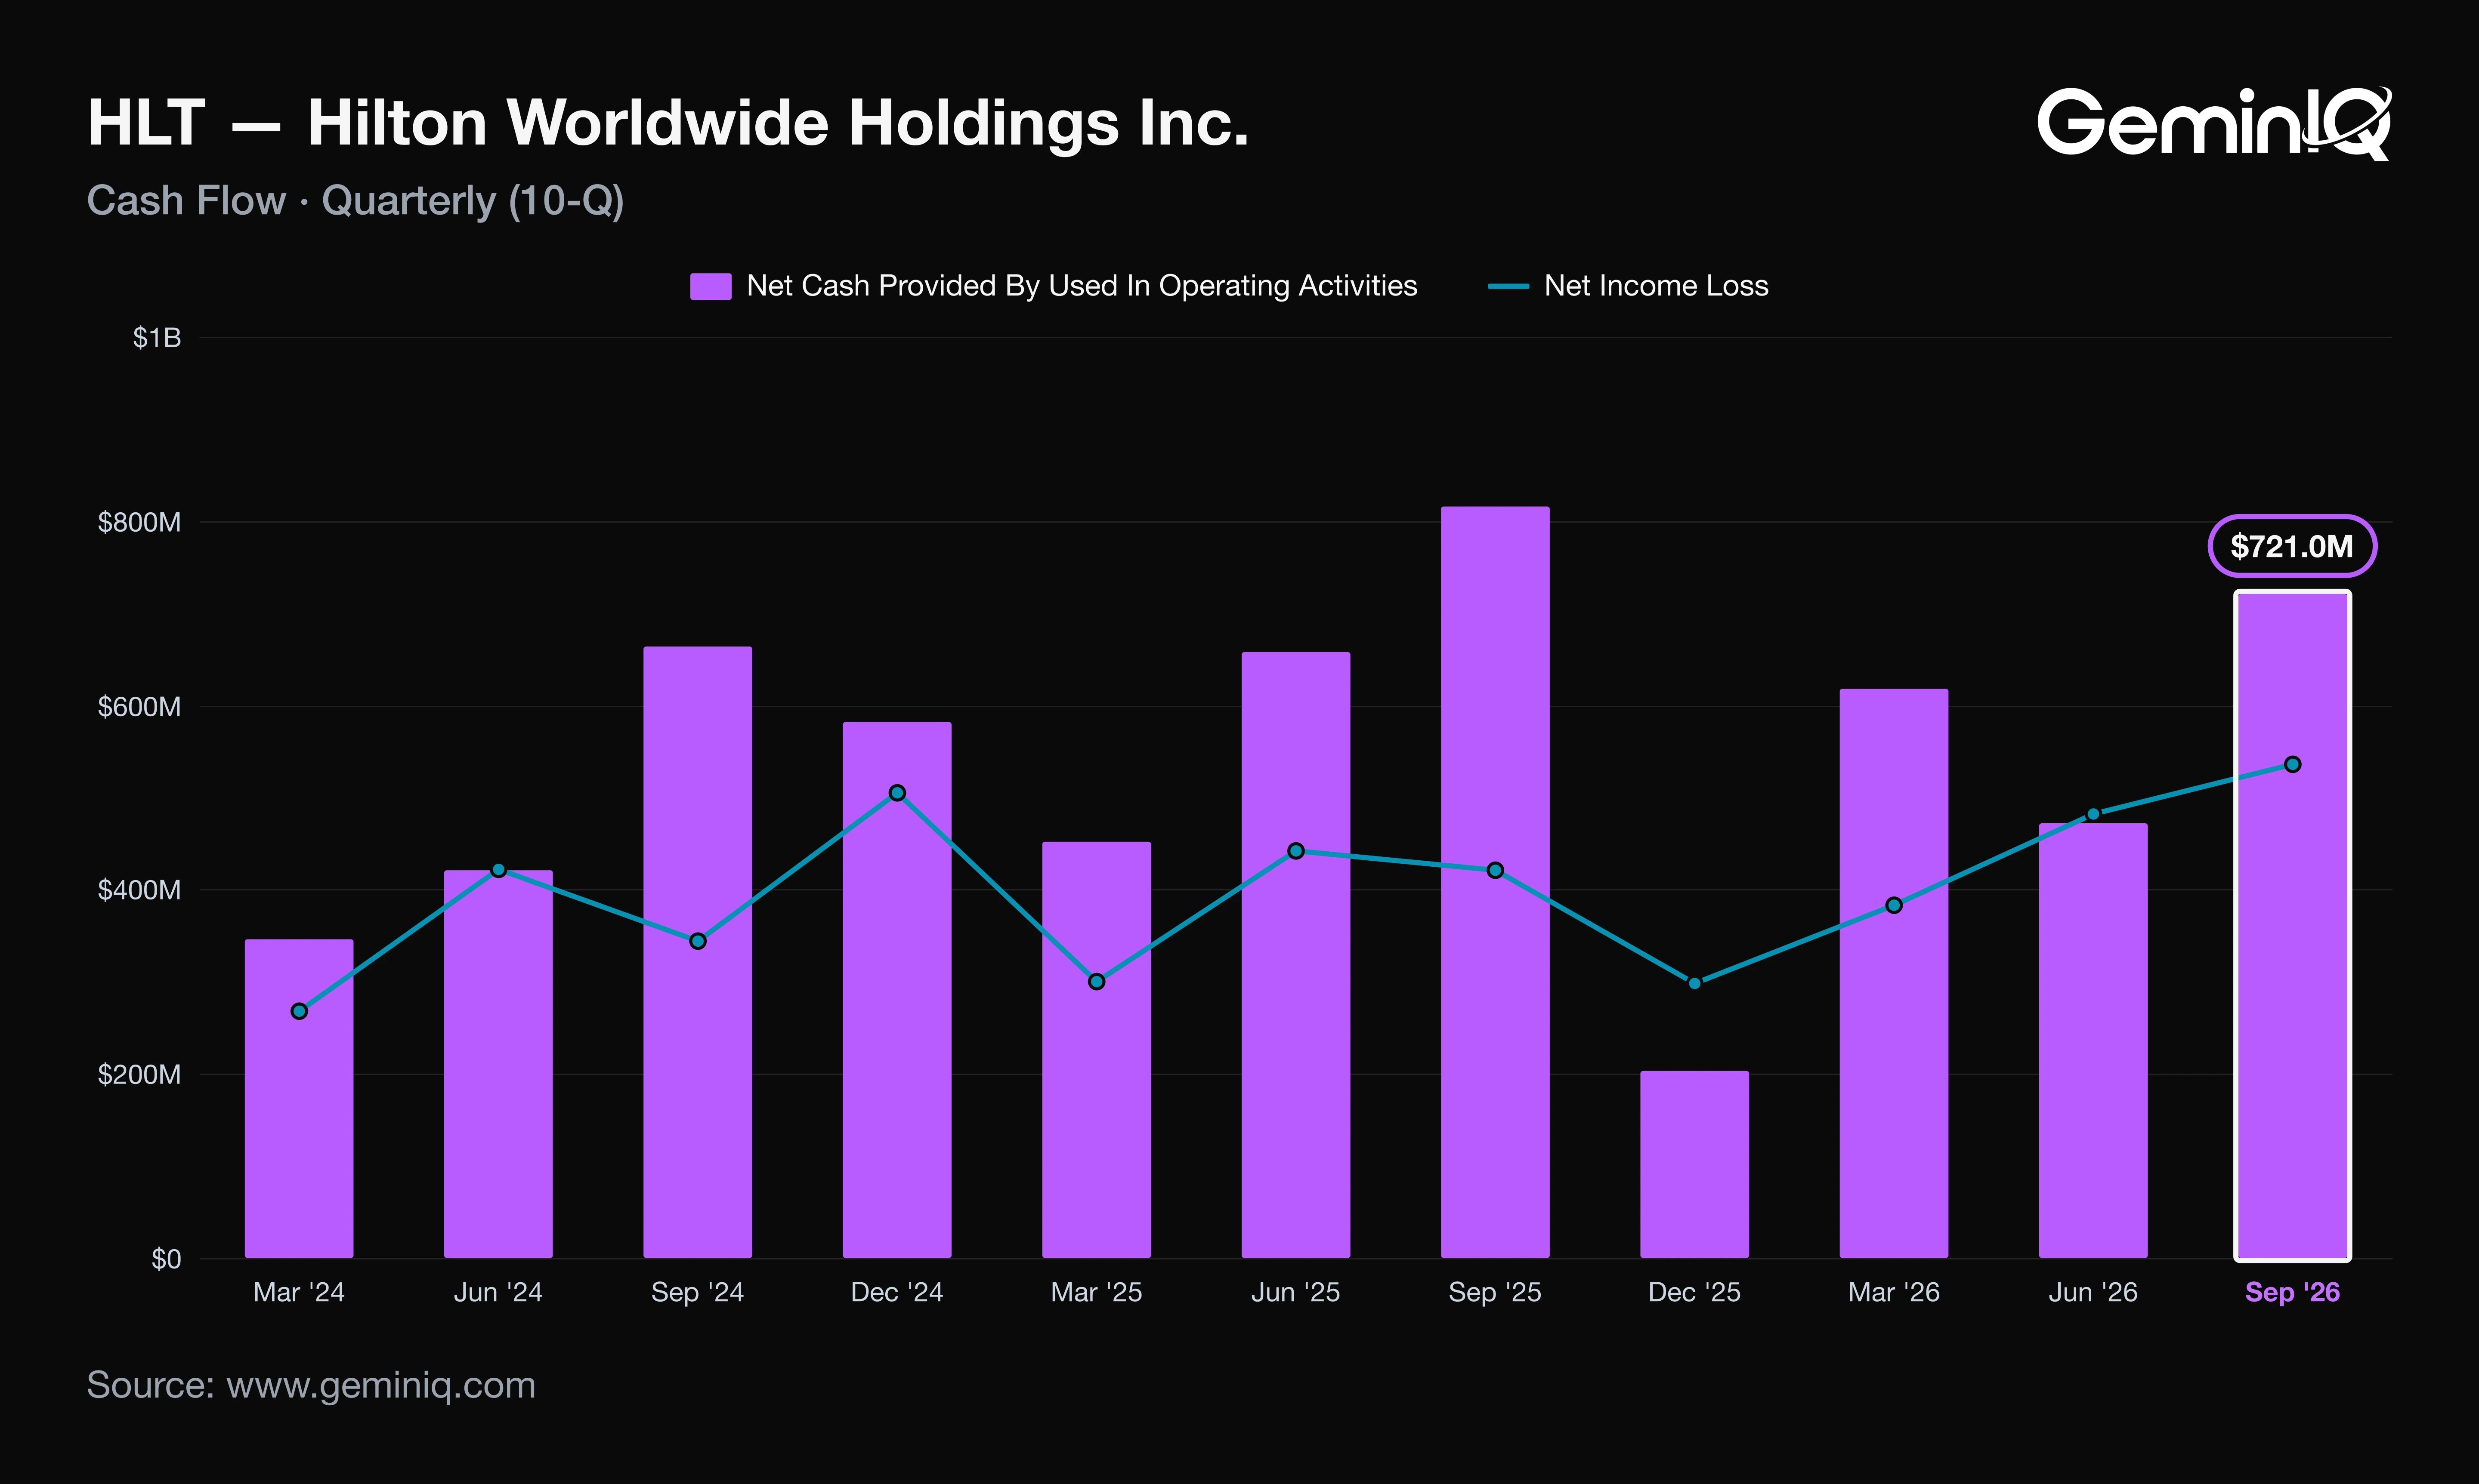Click the GeminIQ logo

pos(2214,123)
